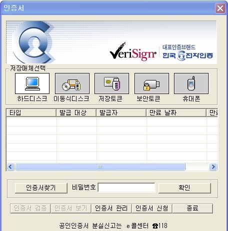Click the horizontal scrollbar thumb
228x231 pixels.
[x=100, y=167]
